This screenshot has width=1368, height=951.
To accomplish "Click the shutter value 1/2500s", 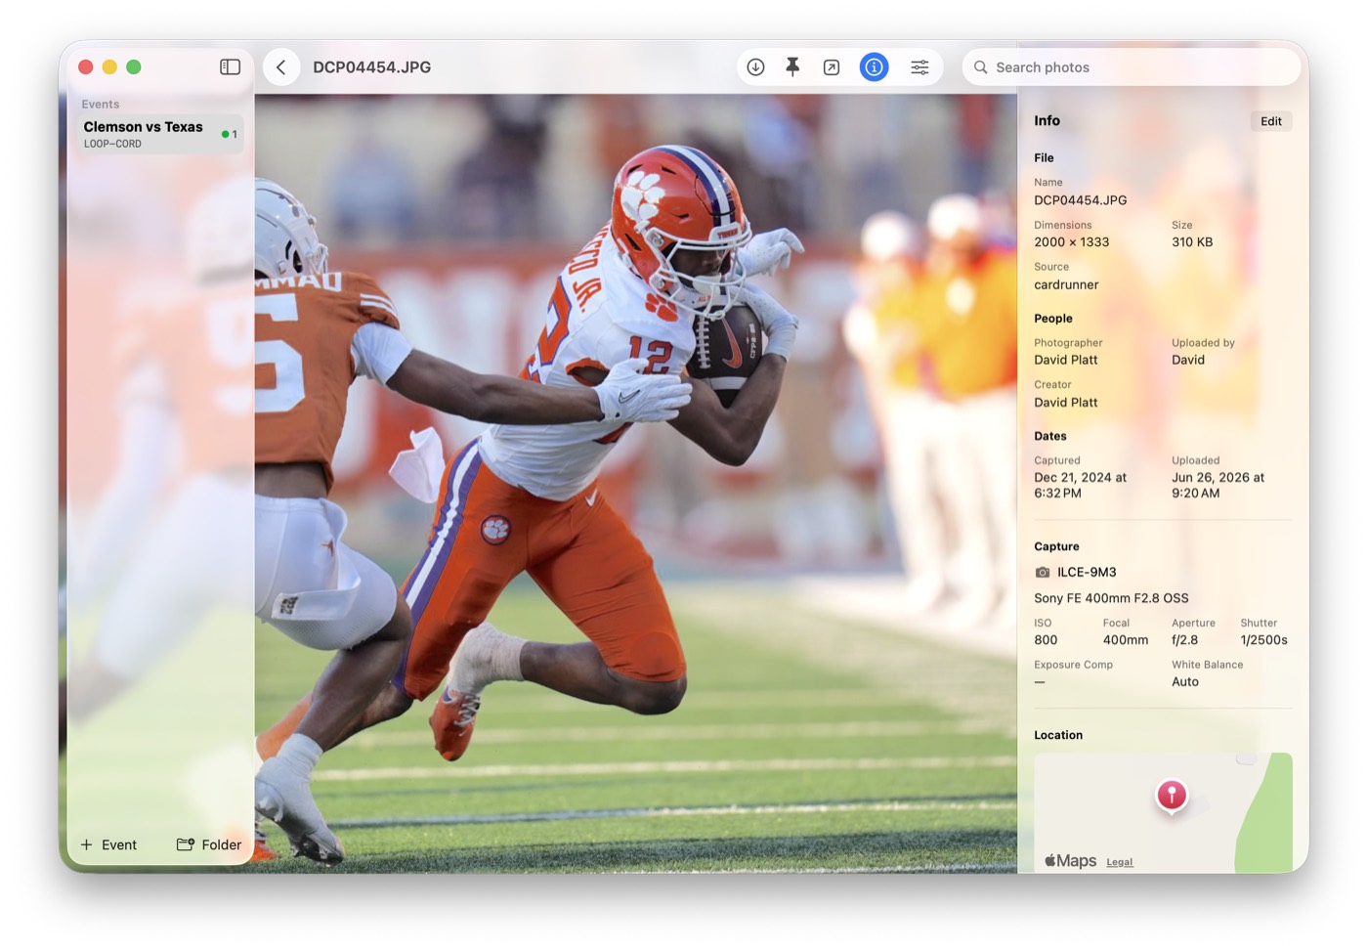I will click(1263, 640).
